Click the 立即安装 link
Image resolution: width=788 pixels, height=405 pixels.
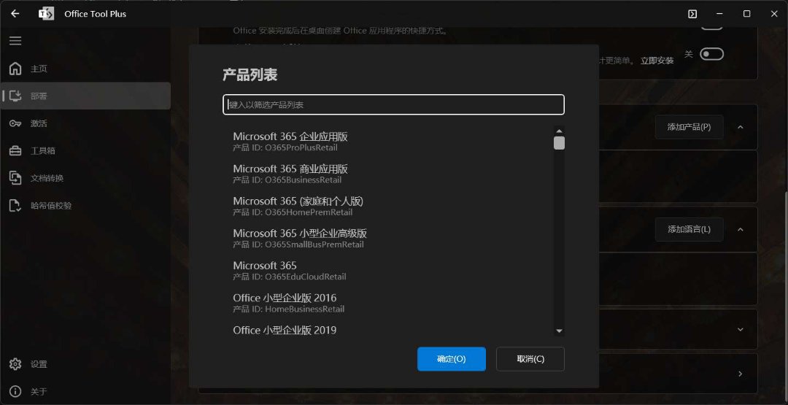point(657,61)
